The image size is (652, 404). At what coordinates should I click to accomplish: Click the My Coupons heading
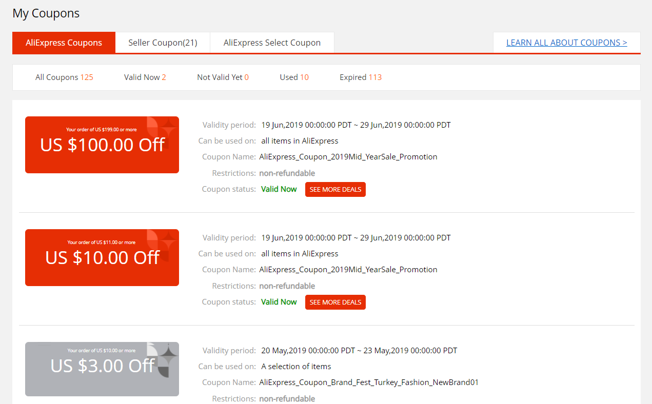46,13
